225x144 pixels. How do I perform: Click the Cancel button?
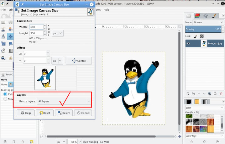tap(83, 113)
